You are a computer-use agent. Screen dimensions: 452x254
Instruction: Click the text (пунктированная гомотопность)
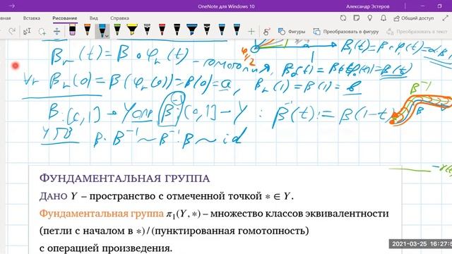coord(230,231)
